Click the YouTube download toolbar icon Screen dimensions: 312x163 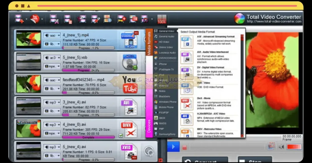pyautogui.click(x=35, y=19)
